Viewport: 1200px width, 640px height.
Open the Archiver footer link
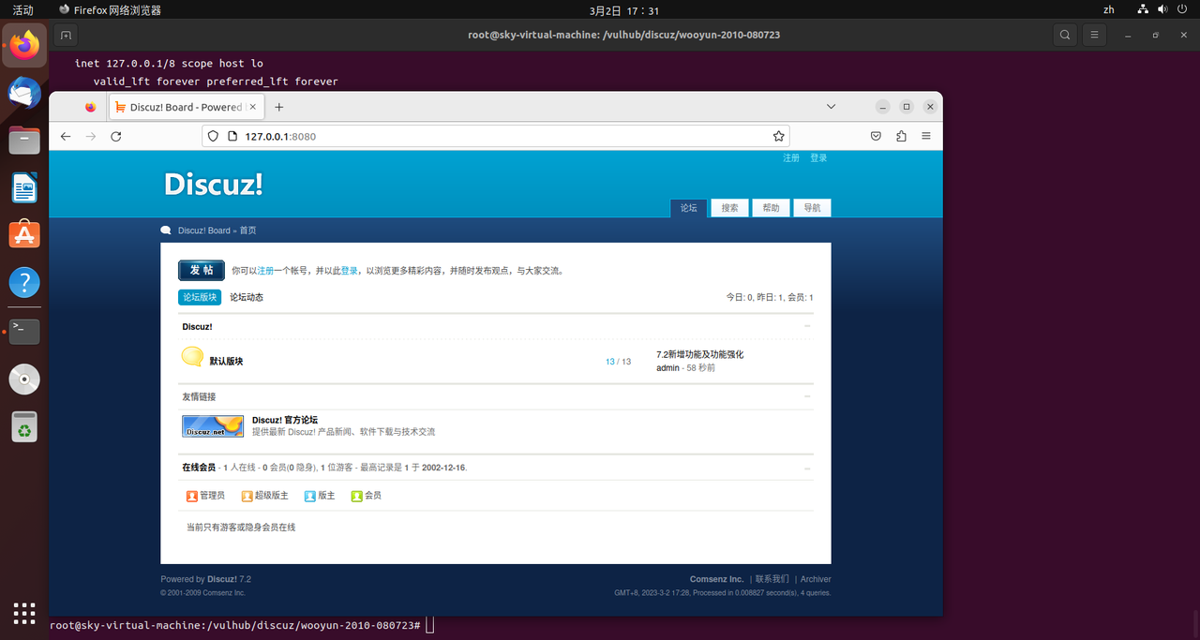coord(816,579)
